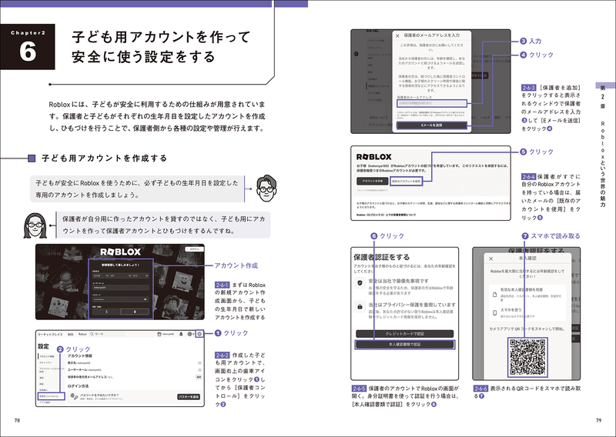Close the 本人確認 dialog with X

(490, 259)
